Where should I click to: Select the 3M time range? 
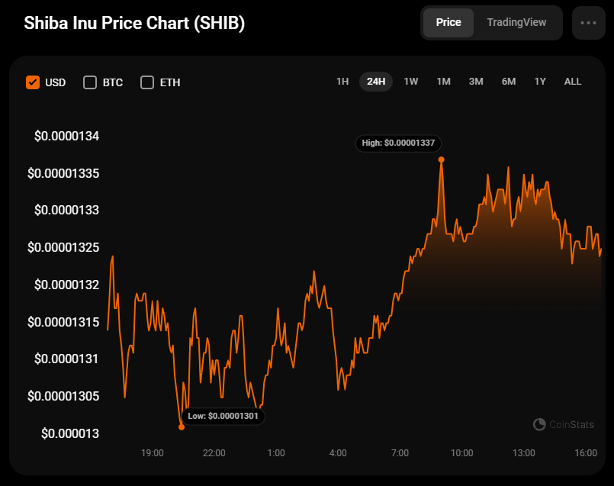(x=476, y=82)
